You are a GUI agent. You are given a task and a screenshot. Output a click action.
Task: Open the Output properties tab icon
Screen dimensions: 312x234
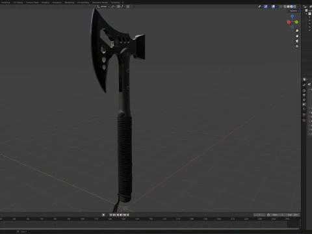coord(304,95)
